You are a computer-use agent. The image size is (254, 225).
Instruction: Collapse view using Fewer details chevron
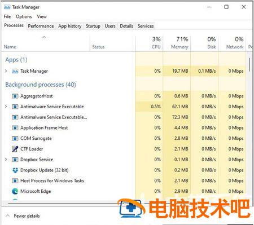pyautogui.click(x=7, y=215)
